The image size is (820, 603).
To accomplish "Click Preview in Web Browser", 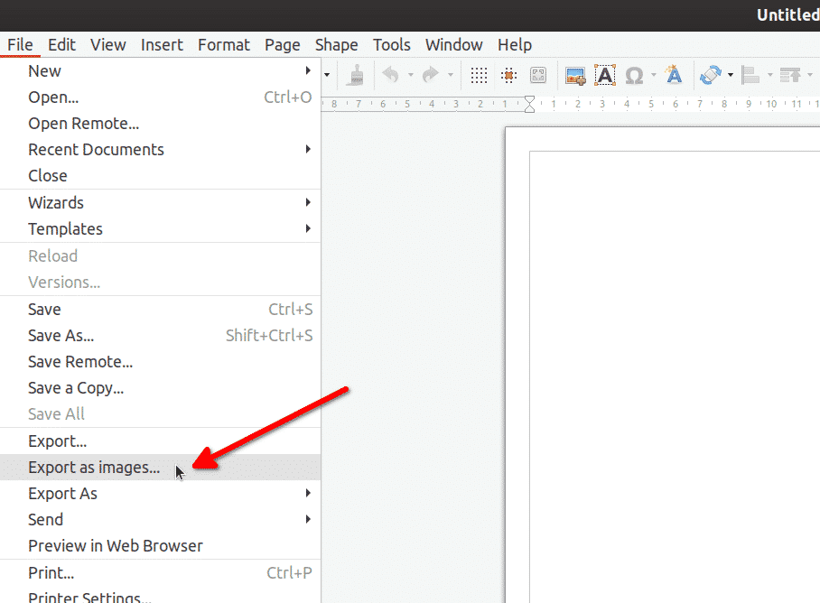I will tap(116, 546).
